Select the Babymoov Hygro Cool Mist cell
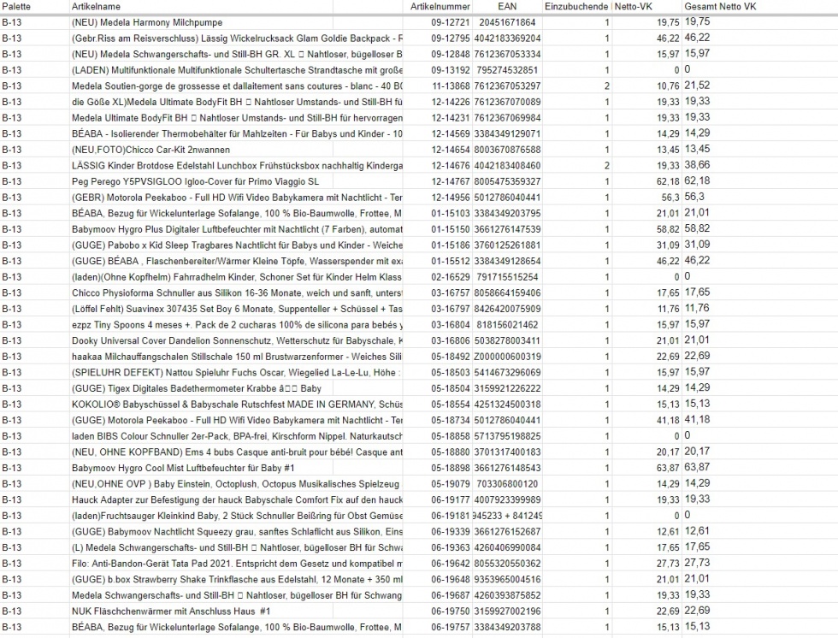The image size is (838, 638). coord(202,468)
